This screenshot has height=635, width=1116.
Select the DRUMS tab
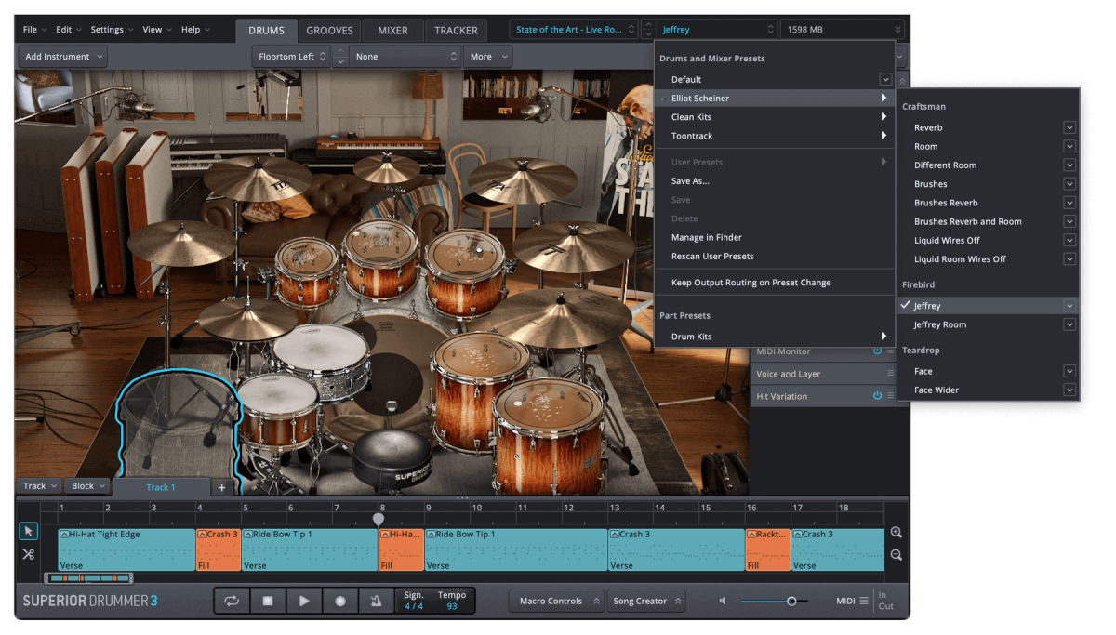click(x=266, y=31)
